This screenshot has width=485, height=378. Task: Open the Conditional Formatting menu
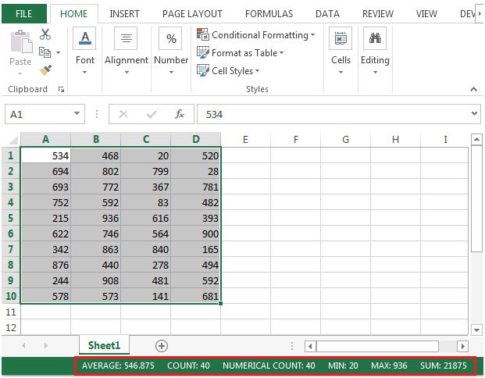[256, 35]
